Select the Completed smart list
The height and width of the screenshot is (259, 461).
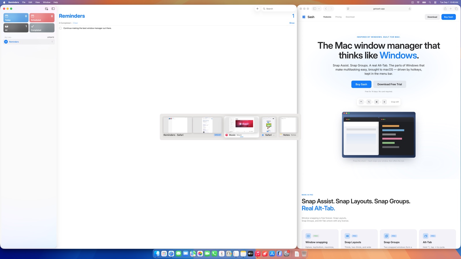click(x=42, y=28)
